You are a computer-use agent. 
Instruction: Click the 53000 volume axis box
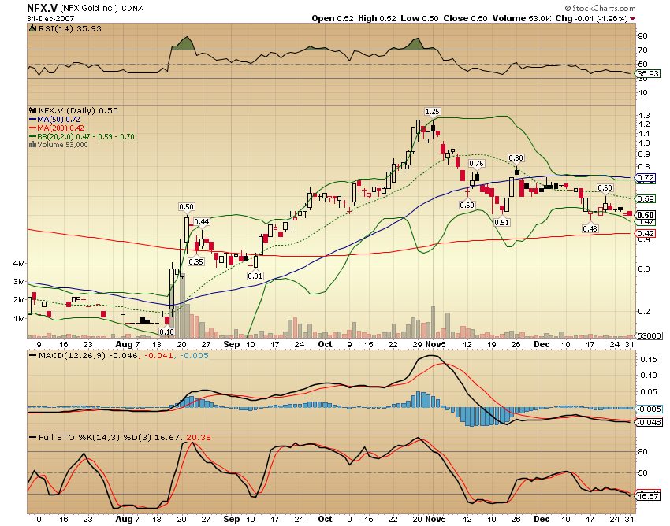point(649,336)
